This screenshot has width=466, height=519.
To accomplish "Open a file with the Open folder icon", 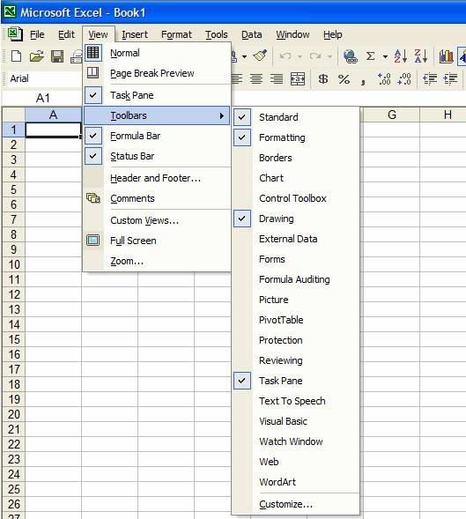I will (x=36, y=56).
